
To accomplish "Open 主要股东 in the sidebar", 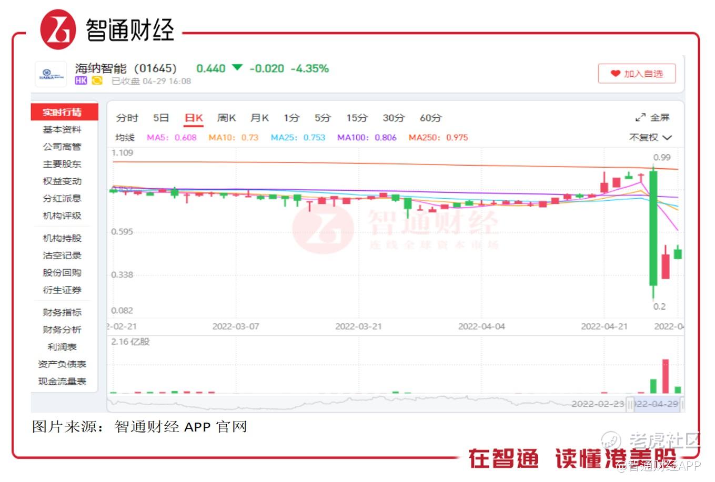I will (62, 164).
